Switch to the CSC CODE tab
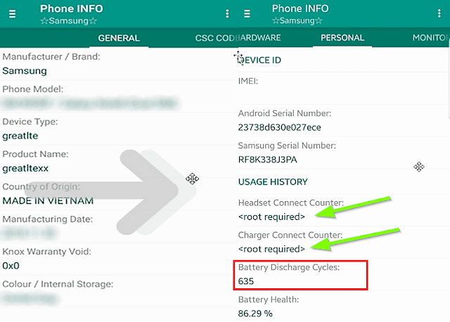450x322 pixels. 215,38
